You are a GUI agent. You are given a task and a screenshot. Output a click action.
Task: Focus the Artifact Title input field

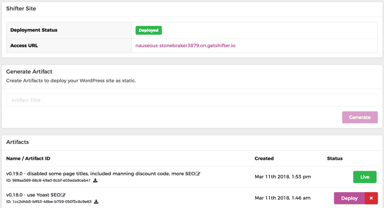tap(192, 100)
